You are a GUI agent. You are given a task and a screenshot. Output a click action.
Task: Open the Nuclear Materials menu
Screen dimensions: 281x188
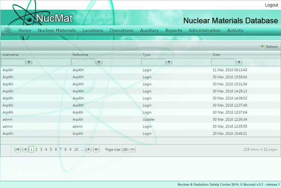57,31
